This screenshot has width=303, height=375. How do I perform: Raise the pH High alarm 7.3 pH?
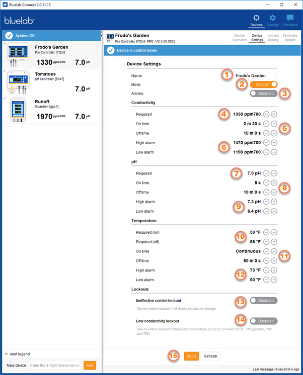274,202
